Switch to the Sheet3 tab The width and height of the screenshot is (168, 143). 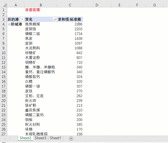coord(40,138)
